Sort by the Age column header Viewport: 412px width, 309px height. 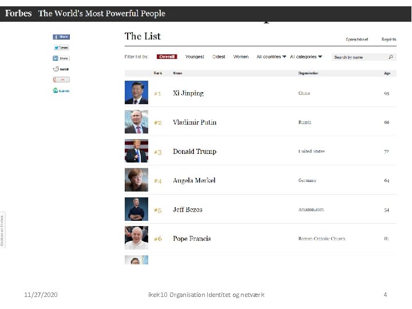pyautogui.click(x=387, y=73)
